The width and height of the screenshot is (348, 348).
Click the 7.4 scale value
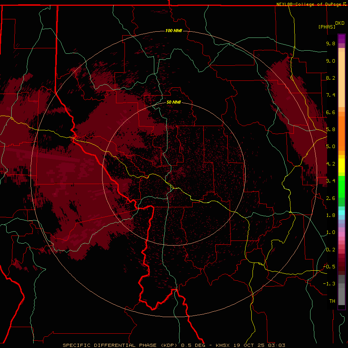coord(331,95)
